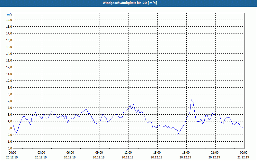Click the highest peak of the blue wind curve
Viewport: 257px width, 161px height.
(x=191, y=100)
